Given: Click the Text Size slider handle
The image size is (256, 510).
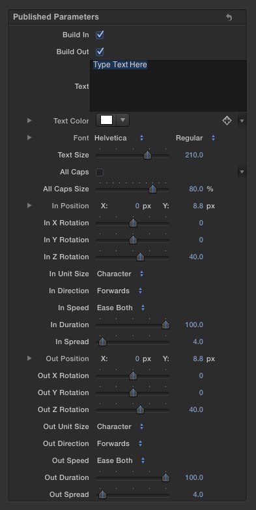Looking at the screenshot, I should point(147,155).
